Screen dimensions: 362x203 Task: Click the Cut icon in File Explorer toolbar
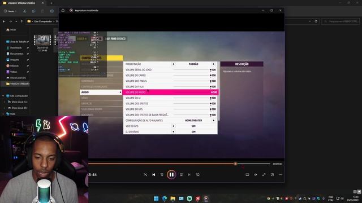pos(25,11)
